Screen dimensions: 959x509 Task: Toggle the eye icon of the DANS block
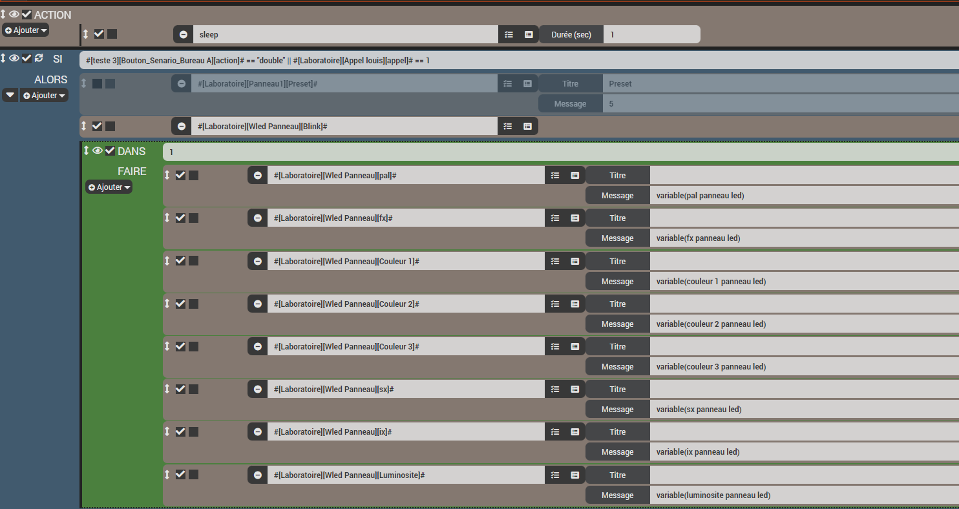[98, 151]
